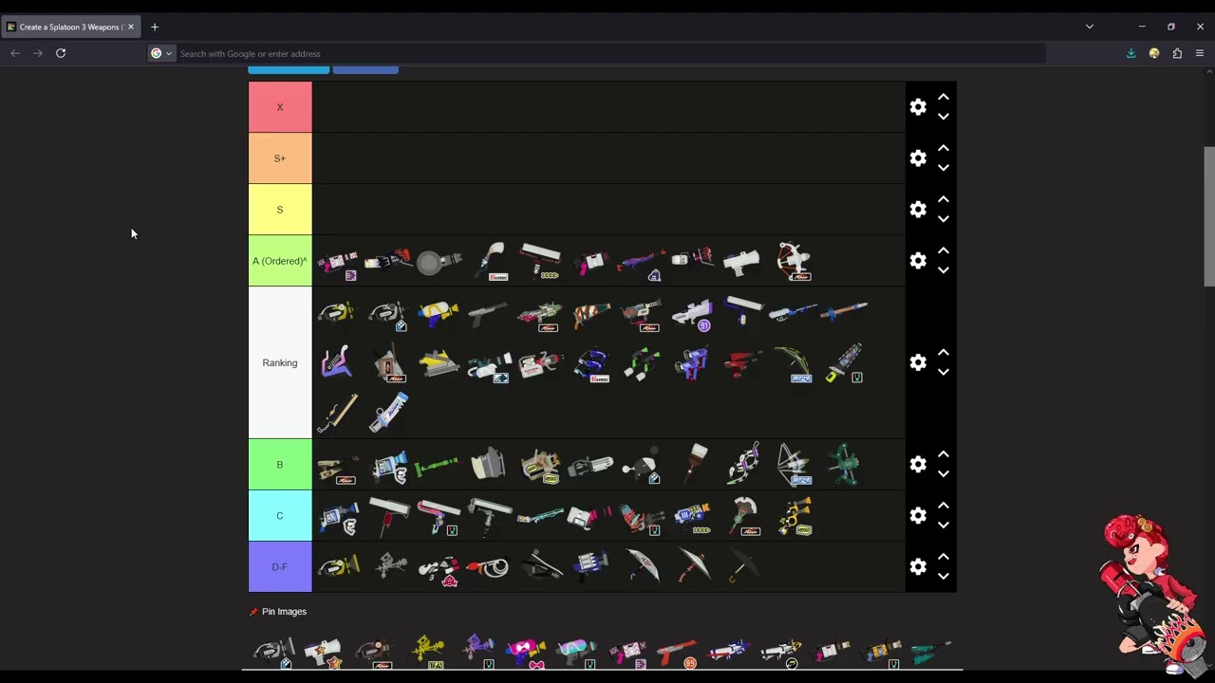This screenshot has width=1215, height=683.
Task: Select beige Splatana Wiper in Ranking tier
Action: point(337,414)
